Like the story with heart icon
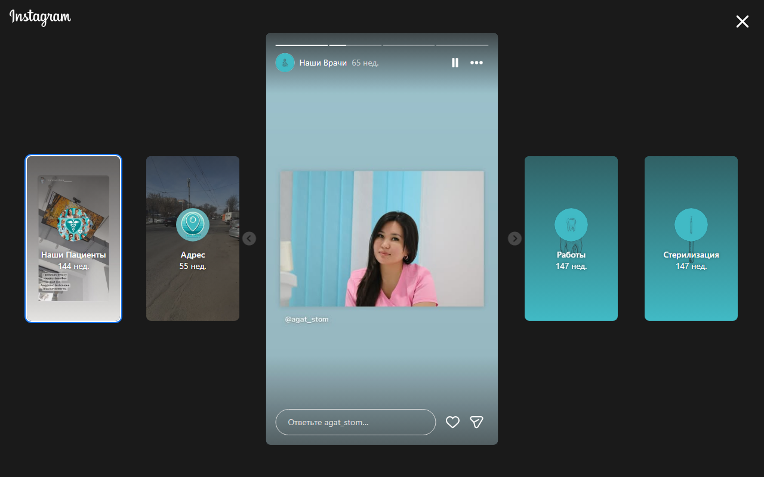The height and width of the screenshot is (477, 764). pos(453,422)
